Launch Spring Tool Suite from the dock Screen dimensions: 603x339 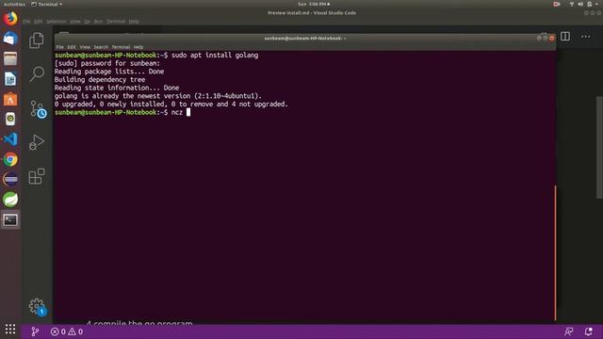click(x=10, y=199)
